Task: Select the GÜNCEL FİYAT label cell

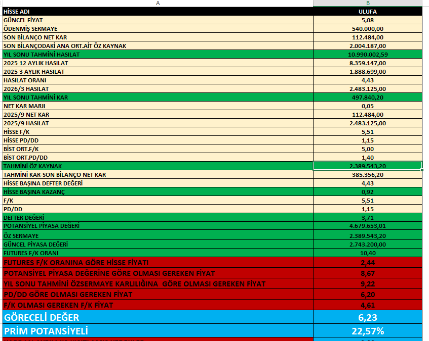Action: [x=158, y=20]
